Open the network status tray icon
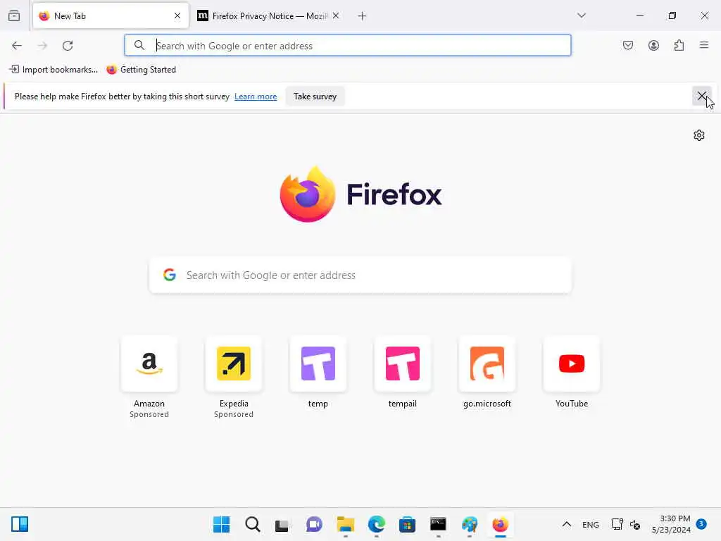Viewport: 721px width, 541px height. tap(617, 524)
